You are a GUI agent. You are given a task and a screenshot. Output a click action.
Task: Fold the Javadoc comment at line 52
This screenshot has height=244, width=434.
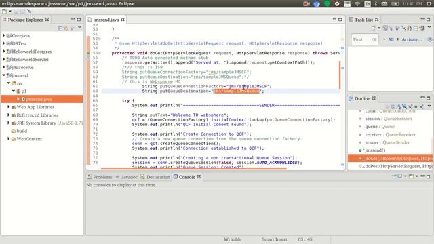[100, 39]
